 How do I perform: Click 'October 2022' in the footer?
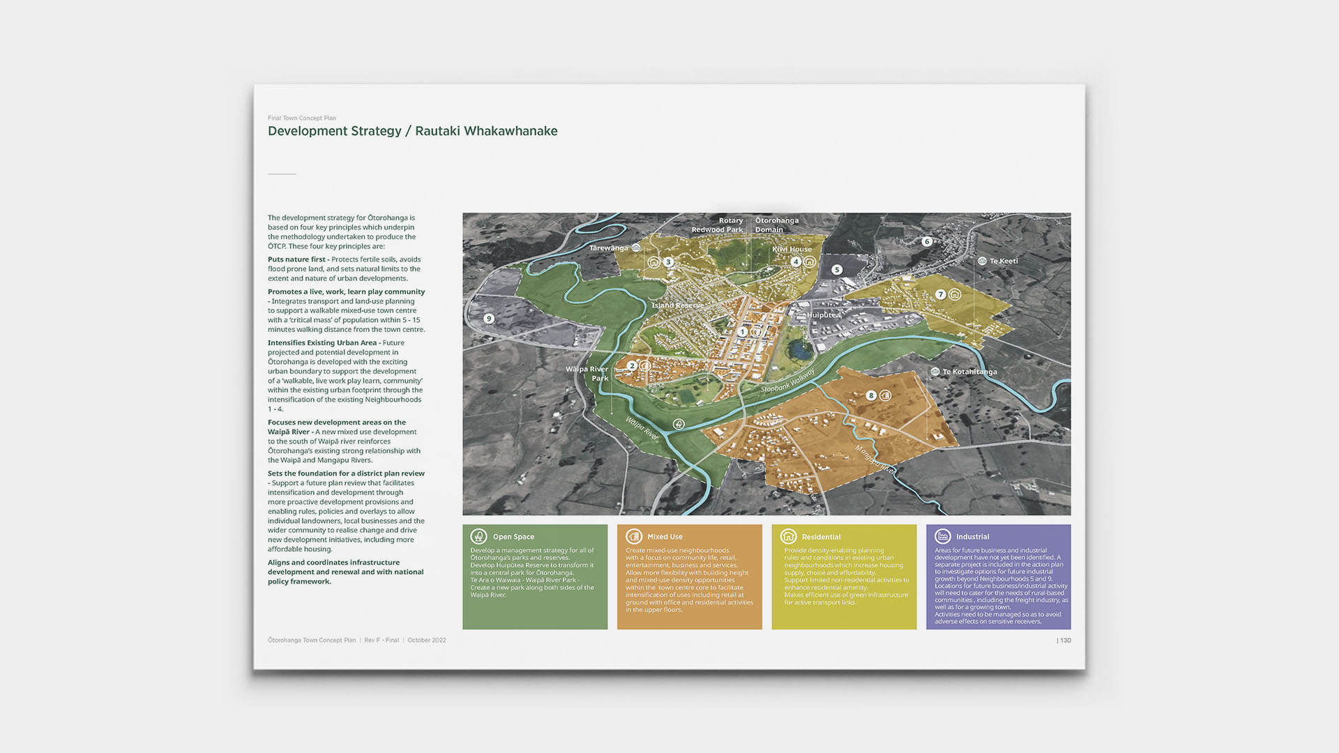(x=427, y=640)
